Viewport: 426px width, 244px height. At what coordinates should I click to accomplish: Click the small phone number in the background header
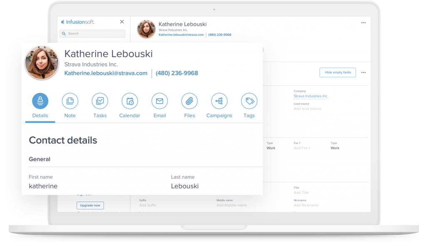[x=220, y=35]
